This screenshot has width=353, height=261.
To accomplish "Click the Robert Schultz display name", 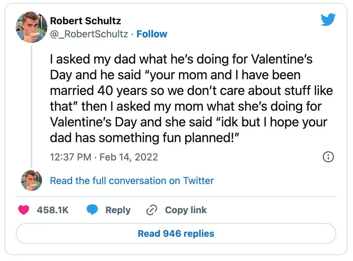I will [85, 21].
